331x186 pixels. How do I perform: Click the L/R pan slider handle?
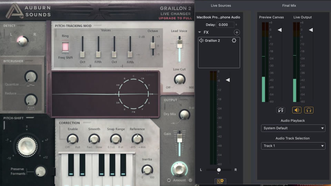point(219,170)
